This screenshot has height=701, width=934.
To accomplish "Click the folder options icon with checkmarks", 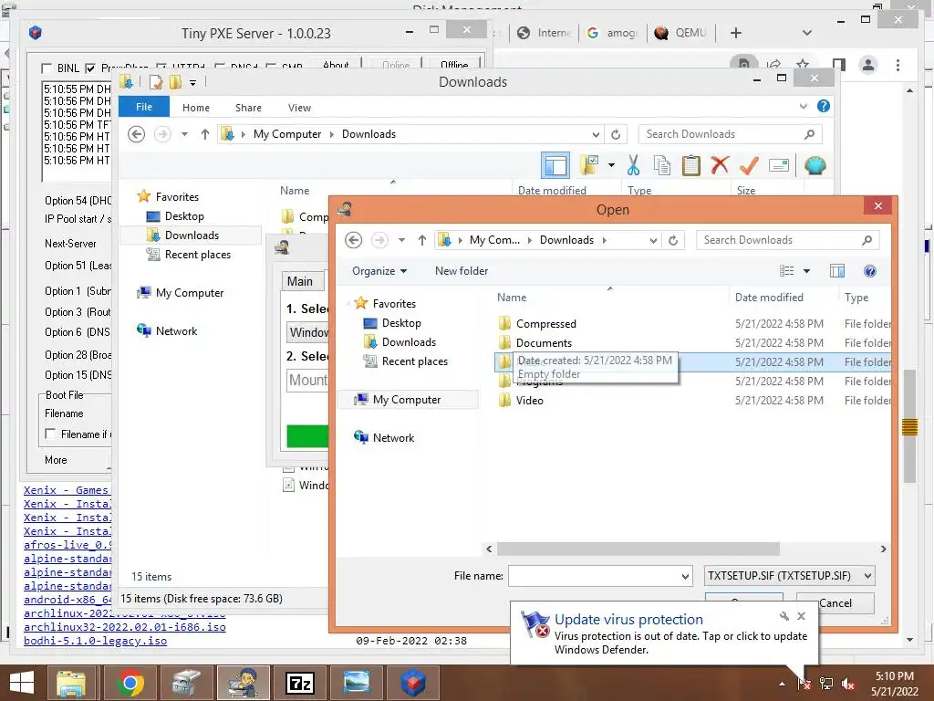I will pos(589,165).
